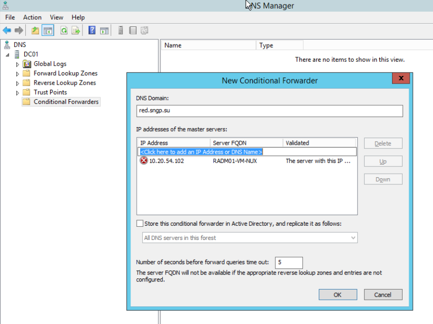Click the red error icon beside 10.20.54.102
This screenshot has height=324, width=433.
click(x=144, y=161)
